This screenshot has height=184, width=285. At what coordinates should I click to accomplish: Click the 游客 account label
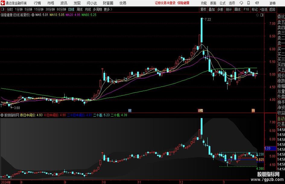[x=272, y=3]
